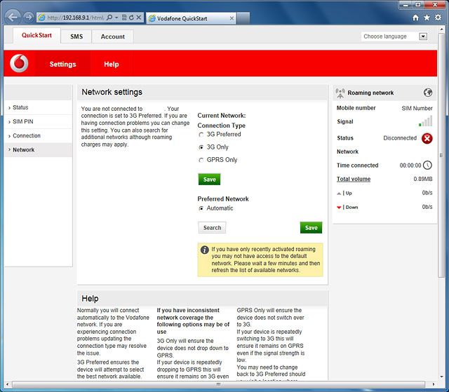
Task: Switch to the Account tab
Action: pos(112,36)
